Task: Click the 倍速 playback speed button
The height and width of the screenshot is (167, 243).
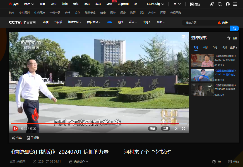Action: point(152,129)
